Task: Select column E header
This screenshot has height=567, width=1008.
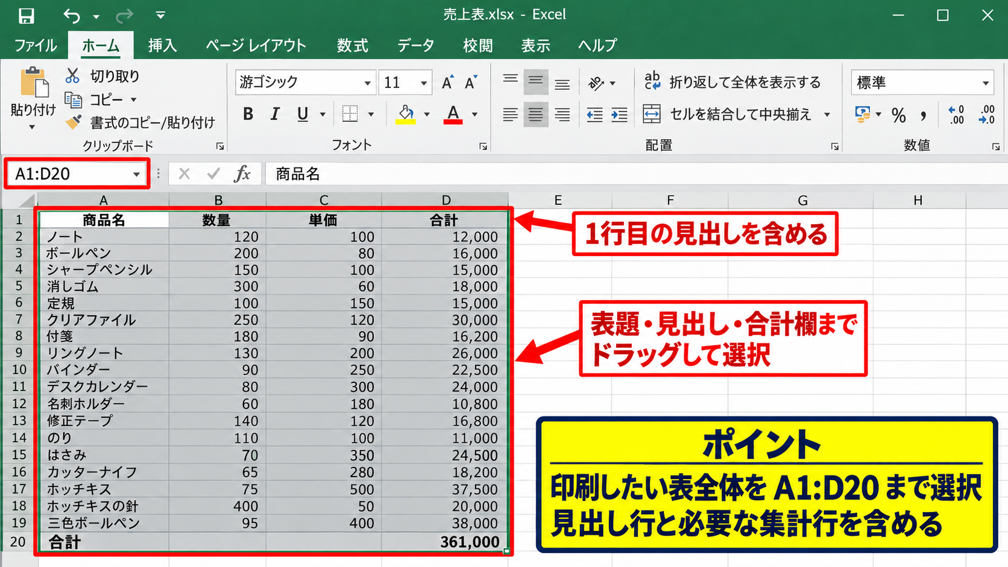Action: point(558,200)
